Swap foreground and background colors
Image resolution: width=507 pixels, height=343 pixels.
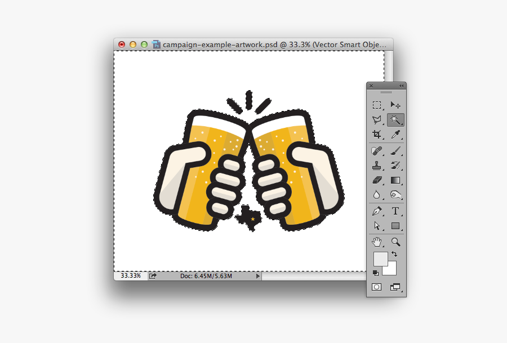tap(394, 254)
